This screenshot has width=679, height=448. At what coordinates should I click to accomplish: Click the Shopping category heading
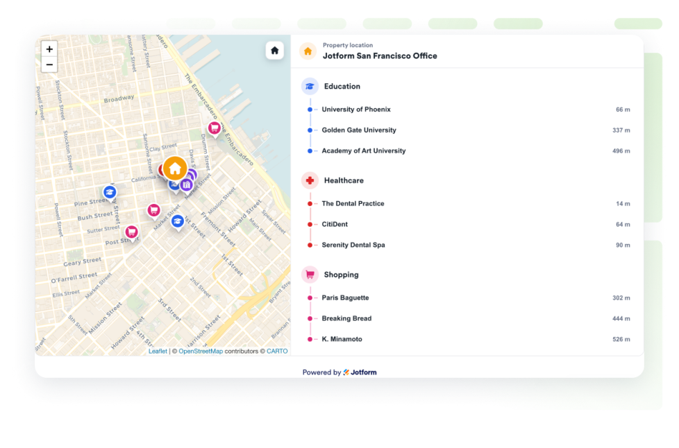341,275
